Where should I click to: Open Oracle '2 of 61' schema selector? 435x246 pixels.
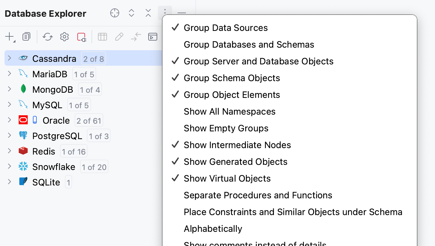(89, 121)
